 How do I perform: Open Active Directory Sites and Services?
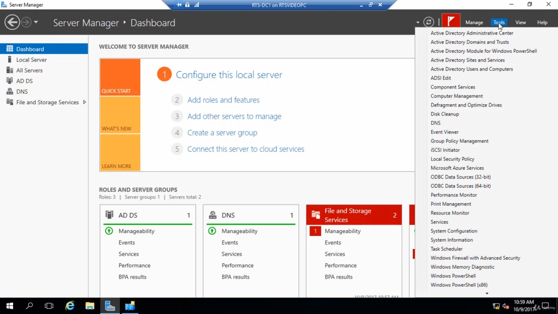click(x=468, y=60)
